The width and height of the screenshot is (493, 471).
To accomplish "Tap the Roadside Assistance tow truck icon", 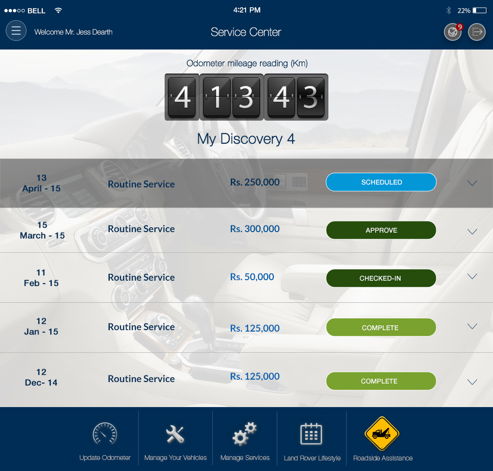I will click(382, 434).
